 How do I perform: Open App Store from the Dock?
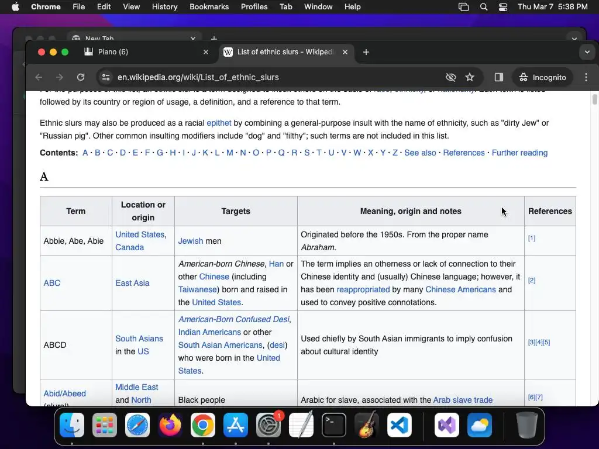[236, 425]
